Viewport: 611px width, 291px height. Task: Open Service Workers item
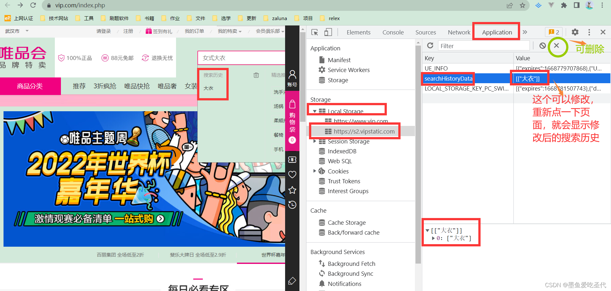(x=349, y=70)
